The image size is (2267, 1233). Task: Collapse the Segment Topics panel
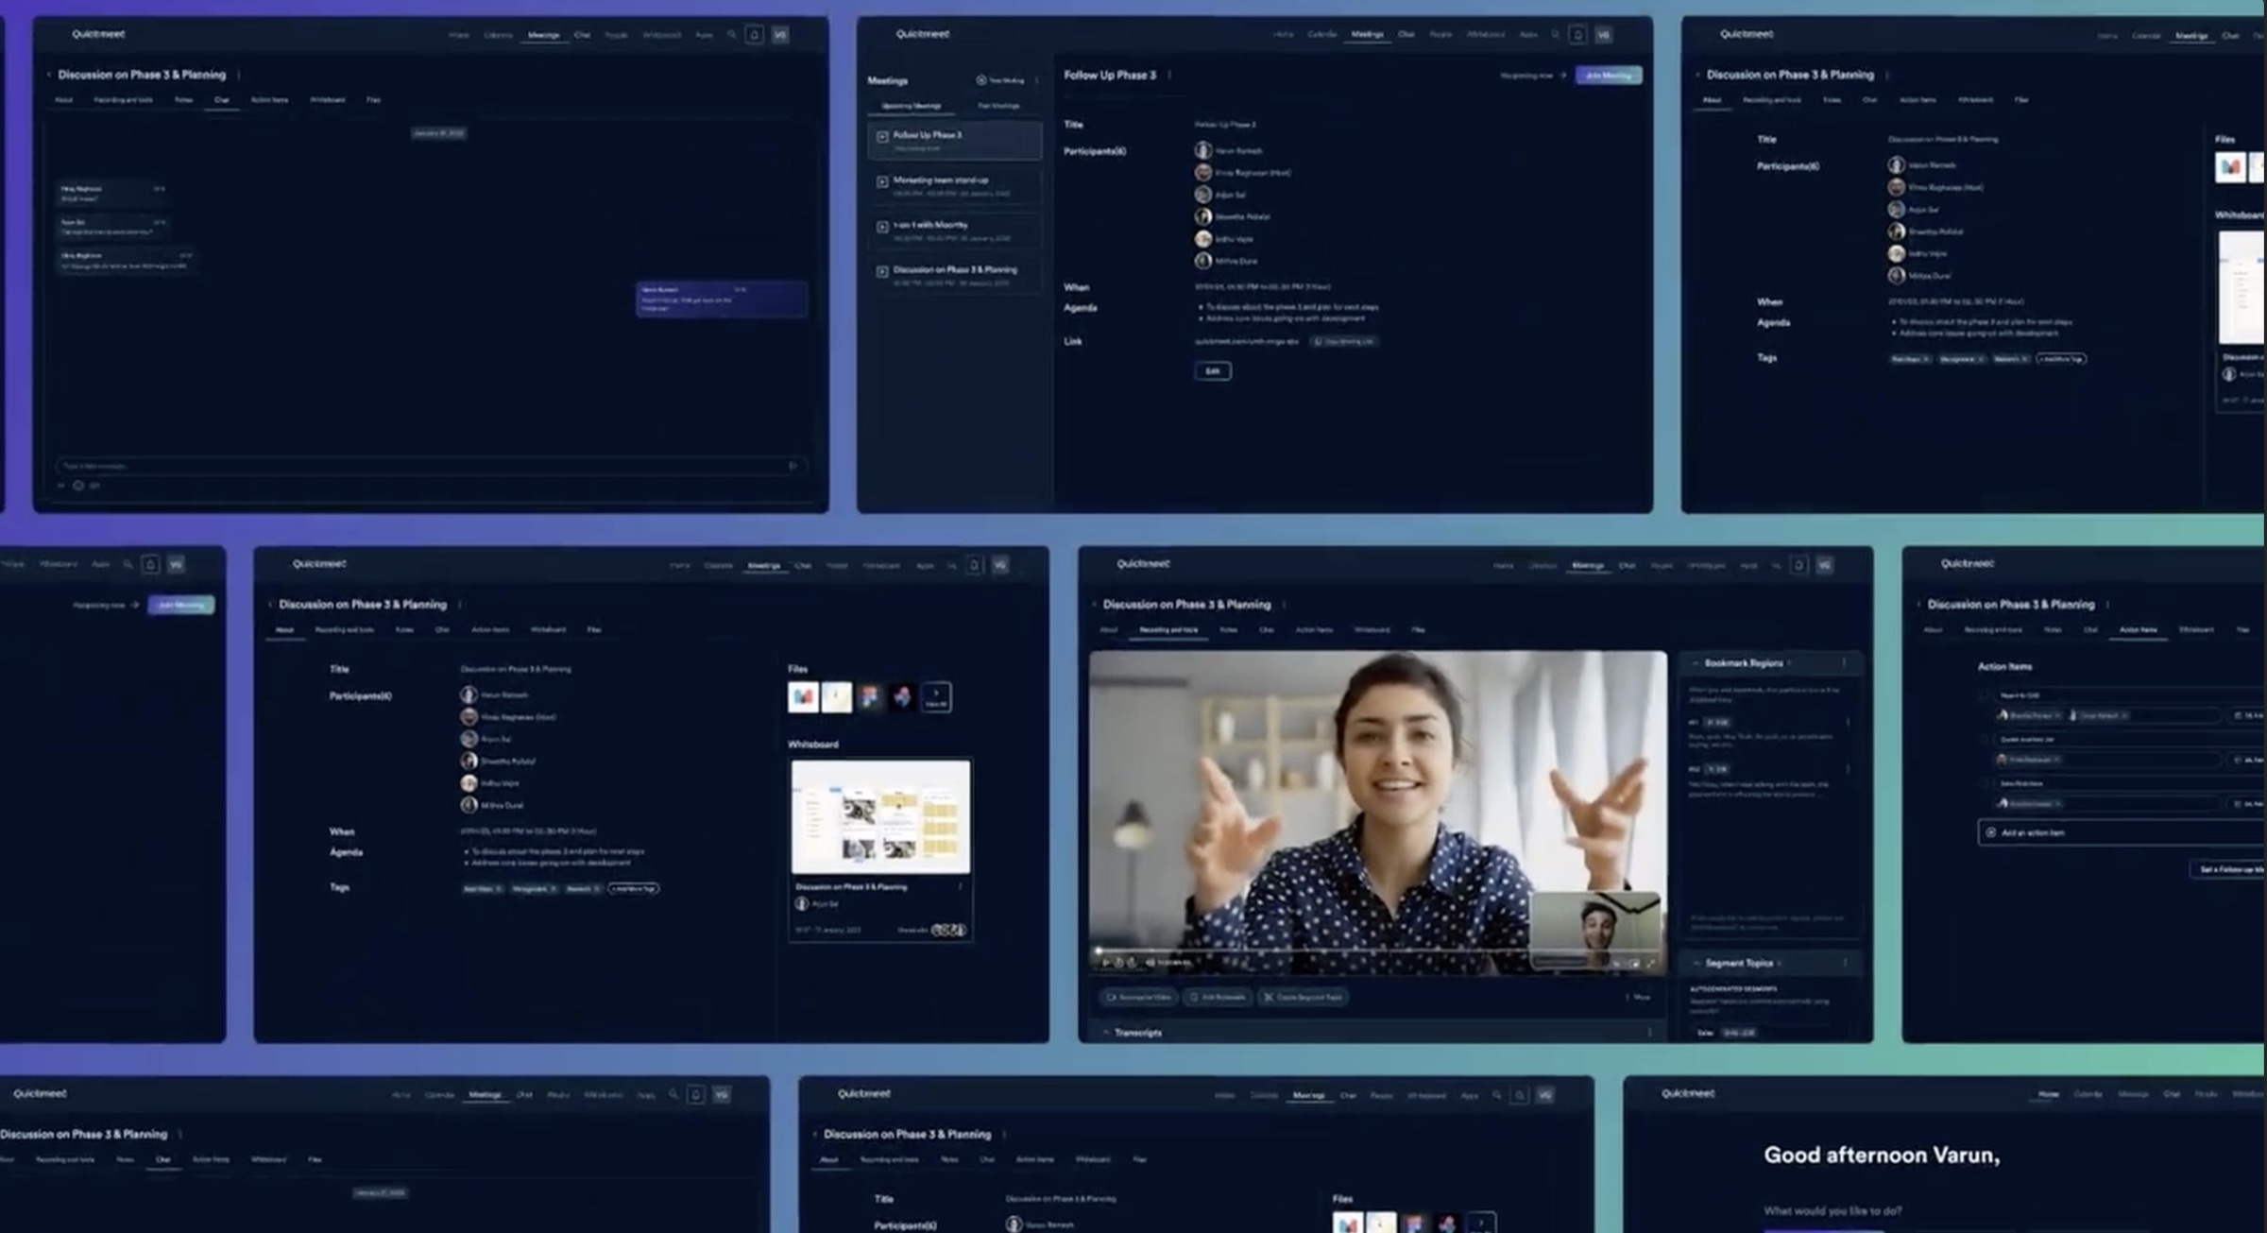[x=1696, y=963]
